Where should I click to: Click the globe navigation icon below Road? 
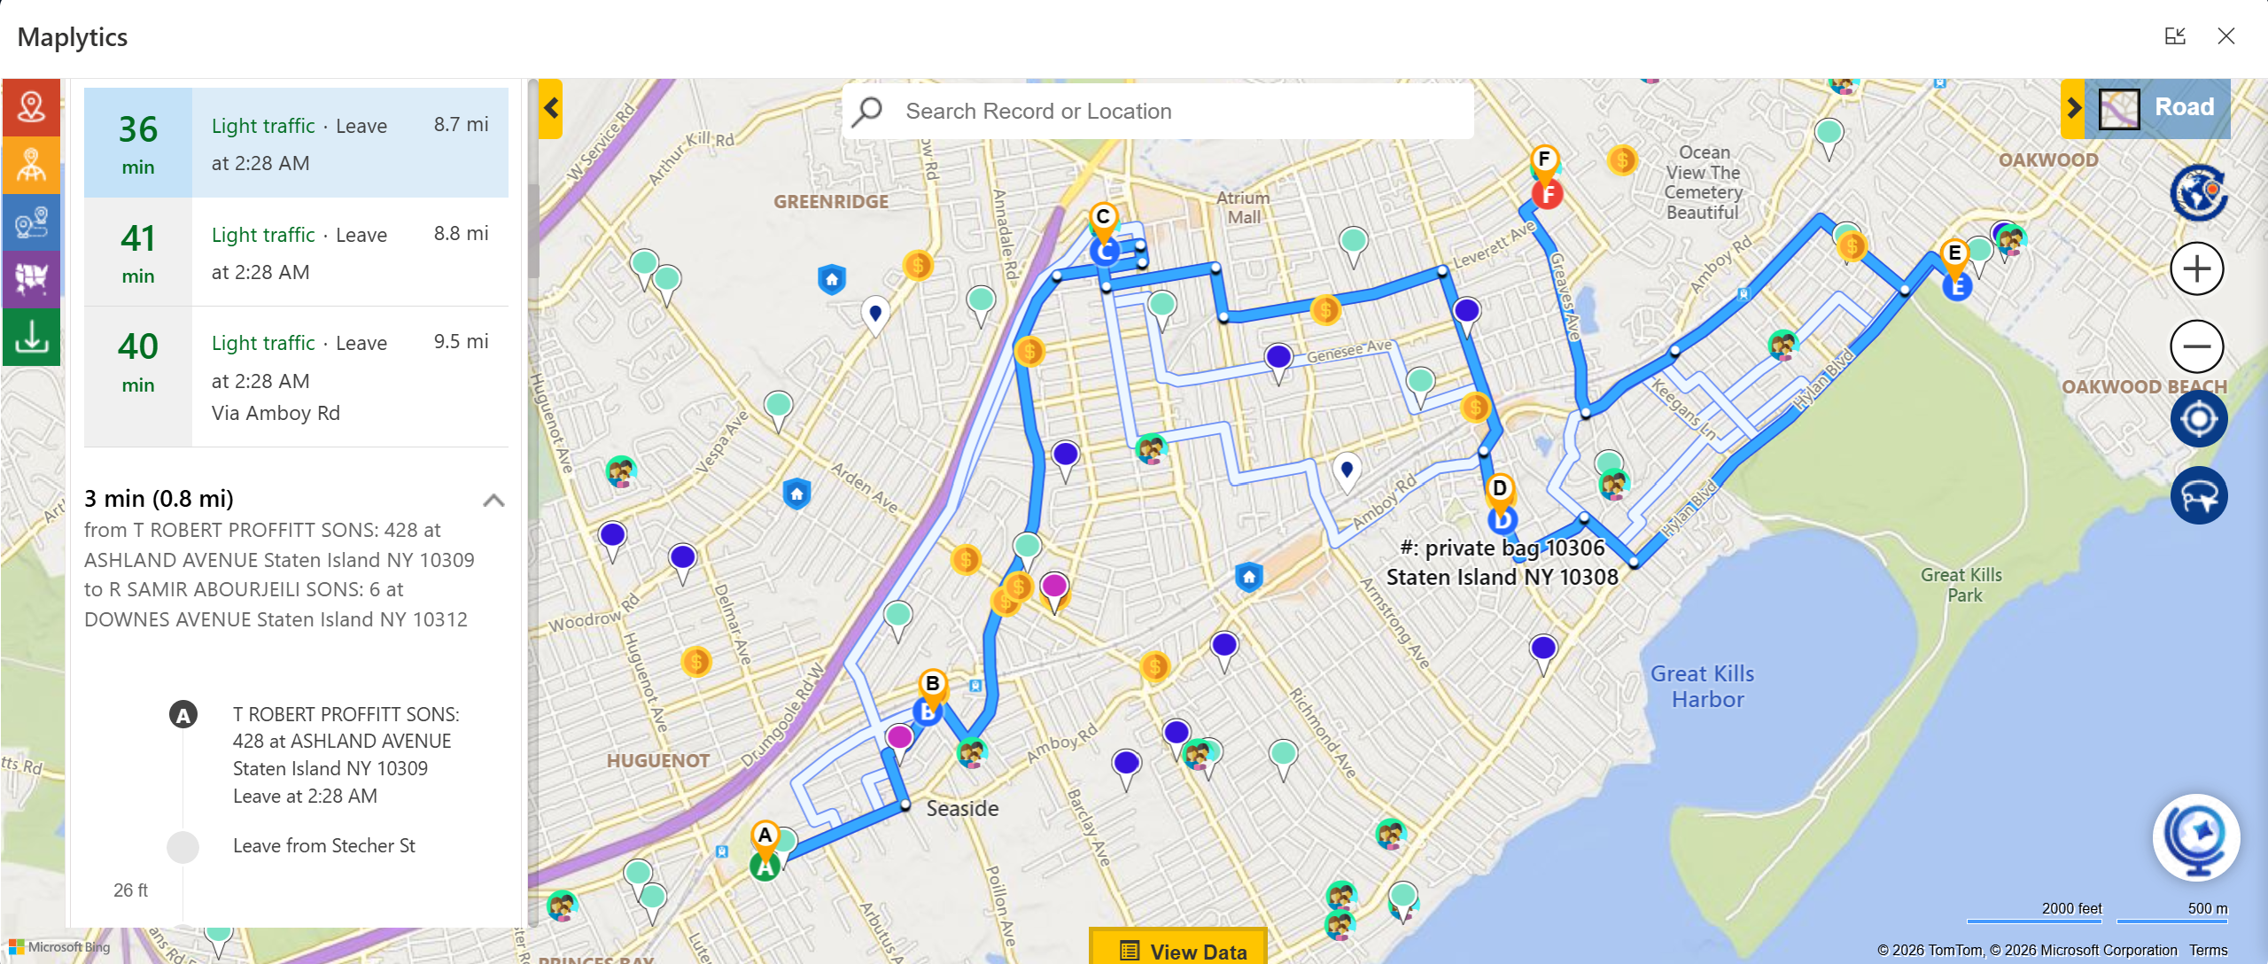pos(2198,192)
